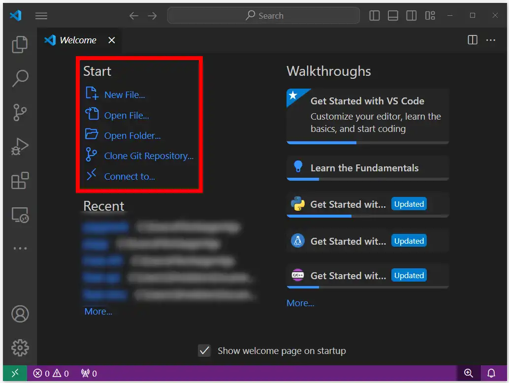Open the Accounts menu icon
This screenshot has height=383, width=509.
click(20, 314)
